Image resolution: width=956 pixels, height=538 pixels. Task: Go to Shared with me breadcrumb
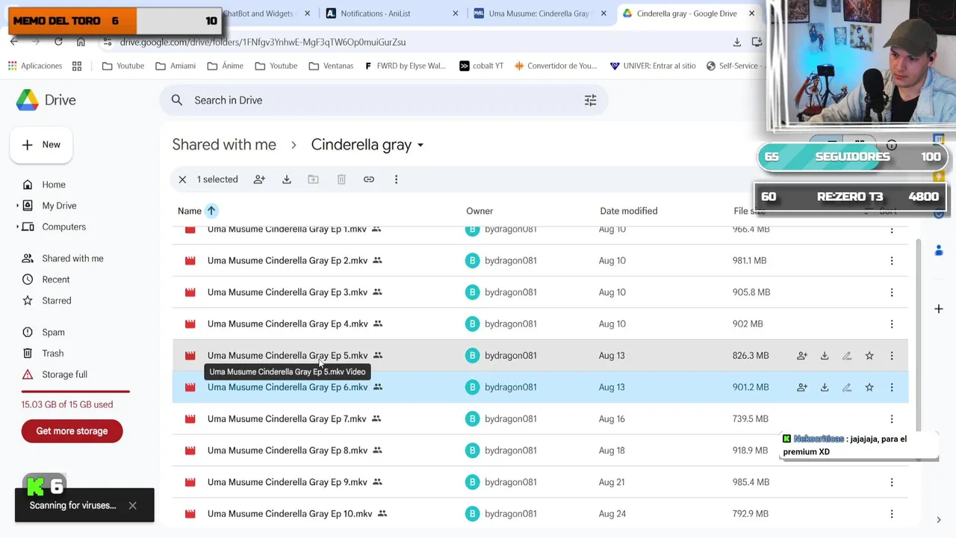[x=224, y=145]
